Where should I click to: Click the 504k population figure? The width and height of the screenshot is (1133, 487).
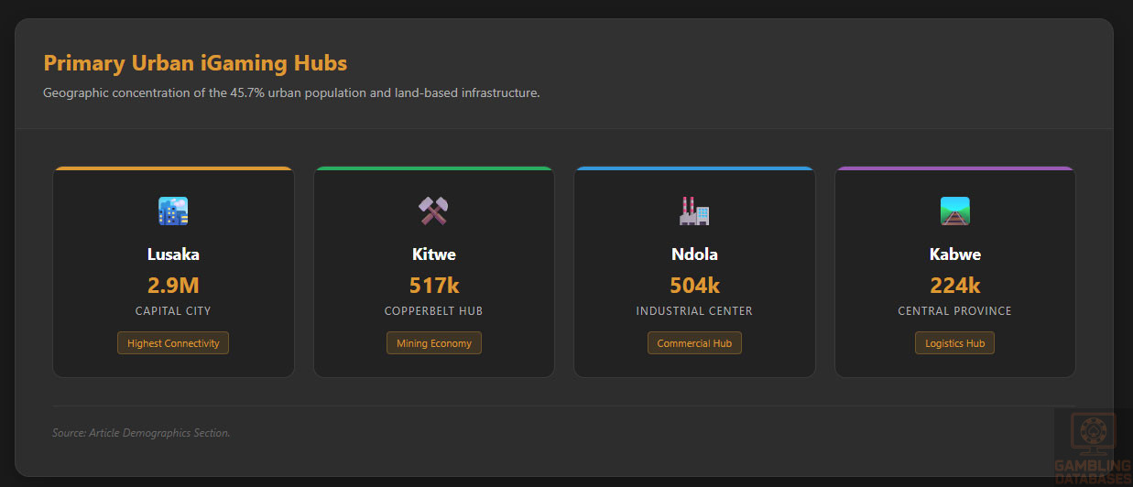(694, 285)
